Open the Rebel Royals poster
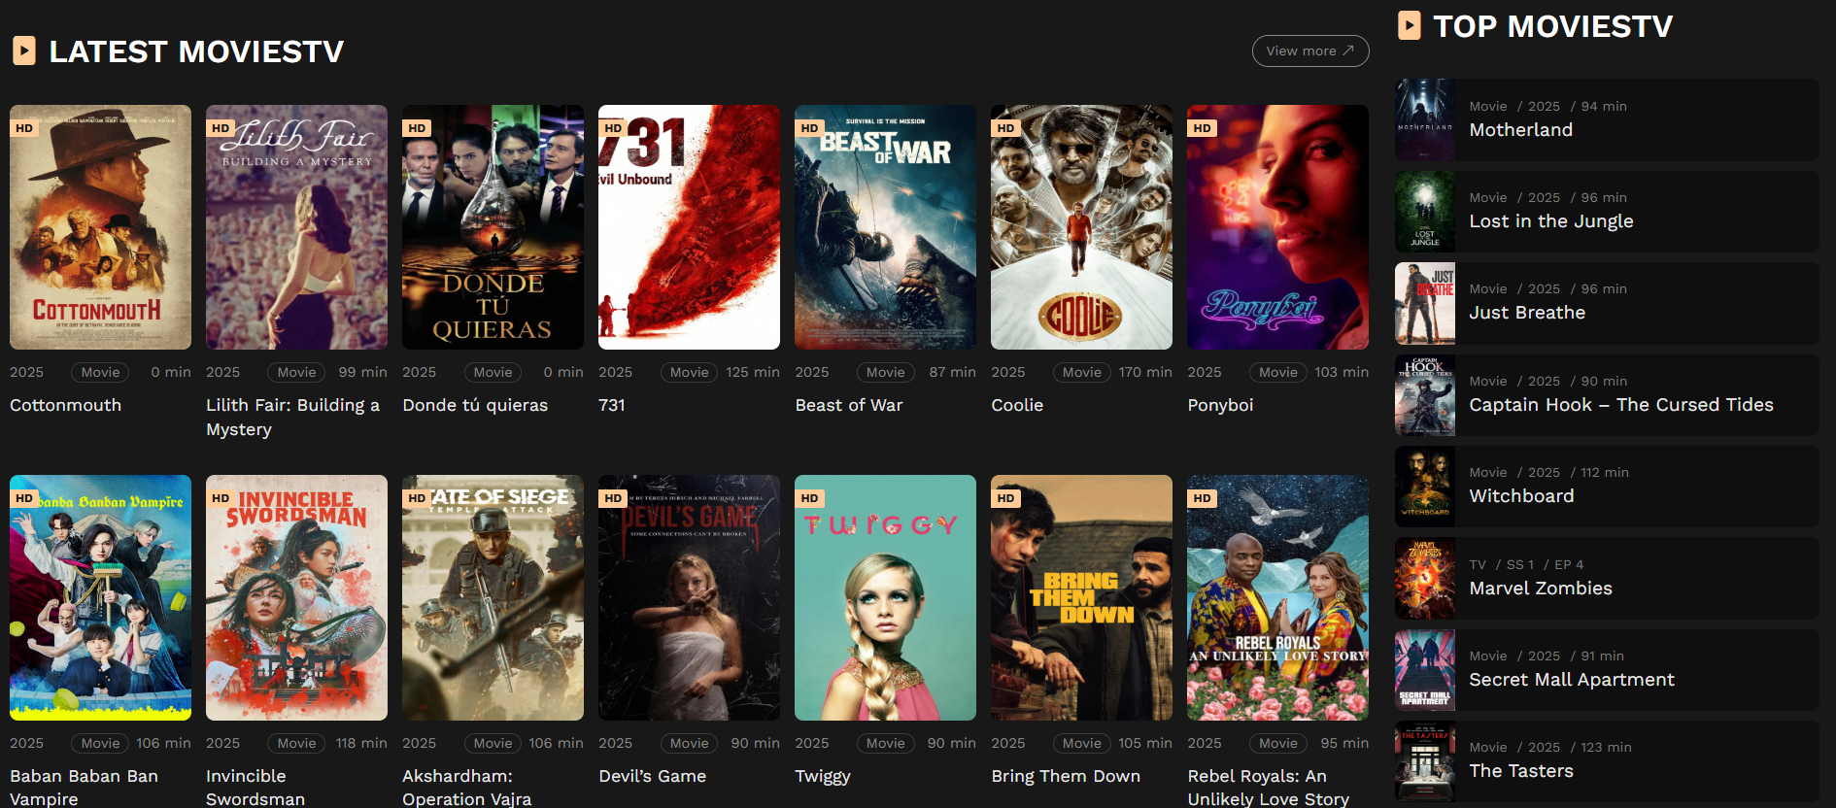 click(x=1277, y=597)
